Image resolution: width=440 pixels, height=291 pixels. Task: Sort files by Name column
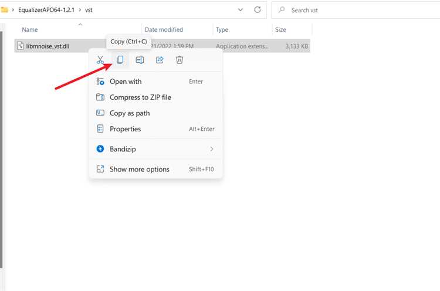click(30, 30)
